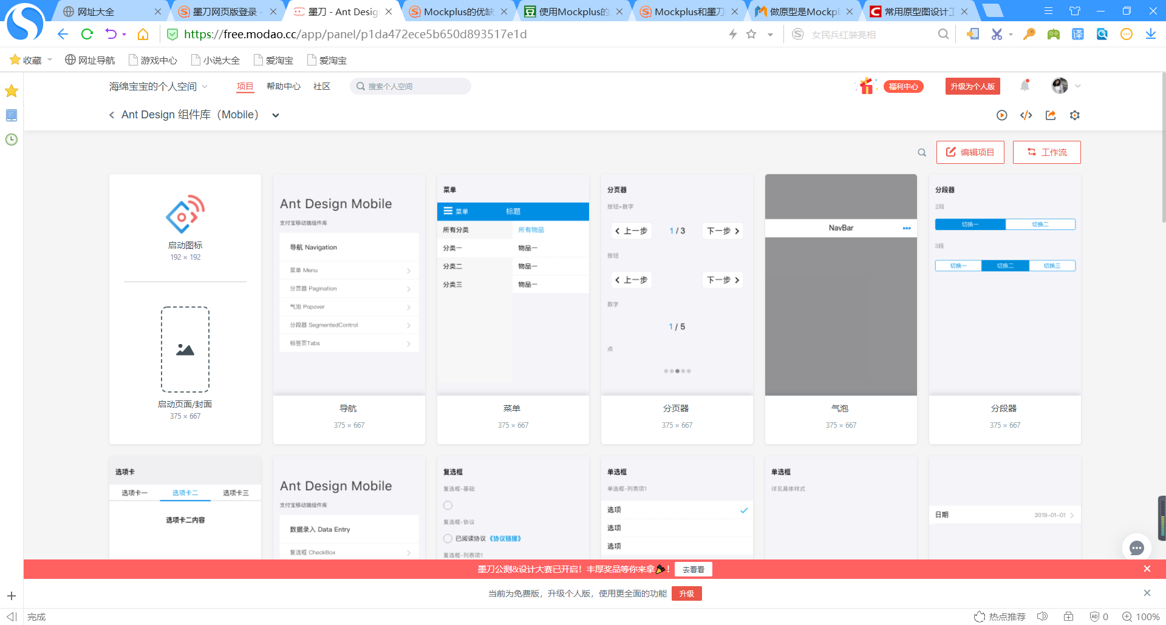
Task: Expand the 分页器 Pagination row chevron
Action: click(409, 289)
